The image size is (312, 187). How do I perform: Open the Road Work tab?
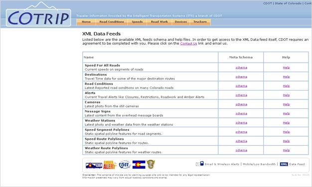pos(159,22)
